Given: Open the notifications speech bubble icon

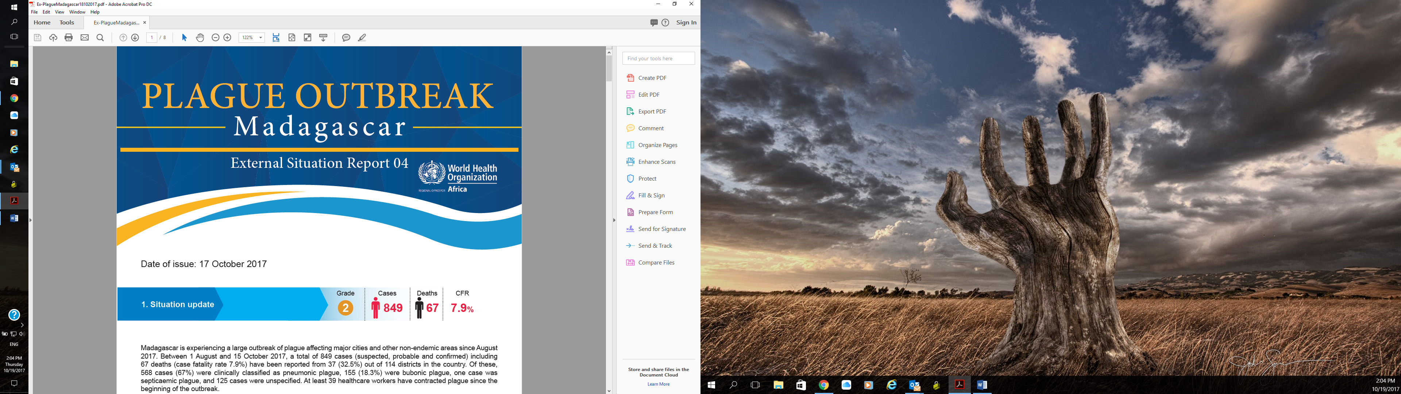Looking at the screenshot, I should pos(654,22).
